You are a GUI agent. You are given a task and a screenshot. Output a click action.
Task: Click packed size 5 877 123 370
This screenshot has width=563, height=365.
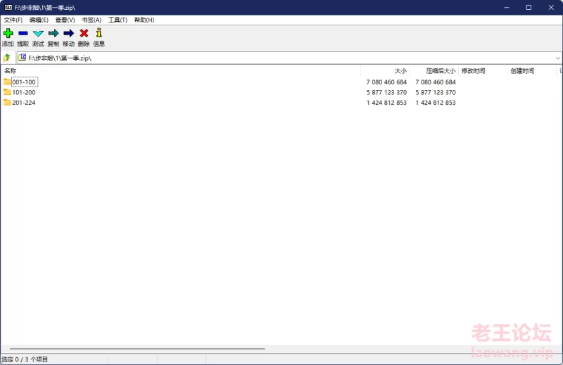click(435, 92)
